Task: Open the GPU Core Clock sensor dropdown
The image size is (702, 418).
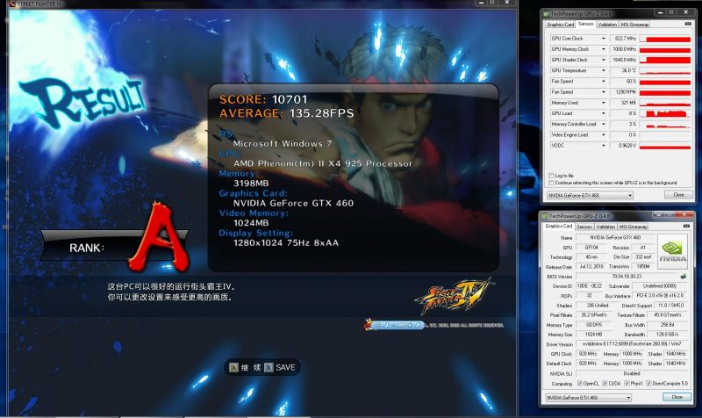Action: (603, 39)
